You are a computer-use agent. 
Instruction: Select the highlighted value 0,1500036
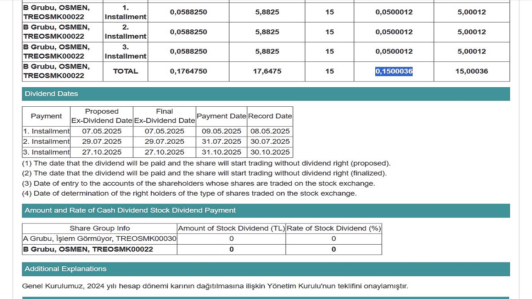[x=394, y=71]
